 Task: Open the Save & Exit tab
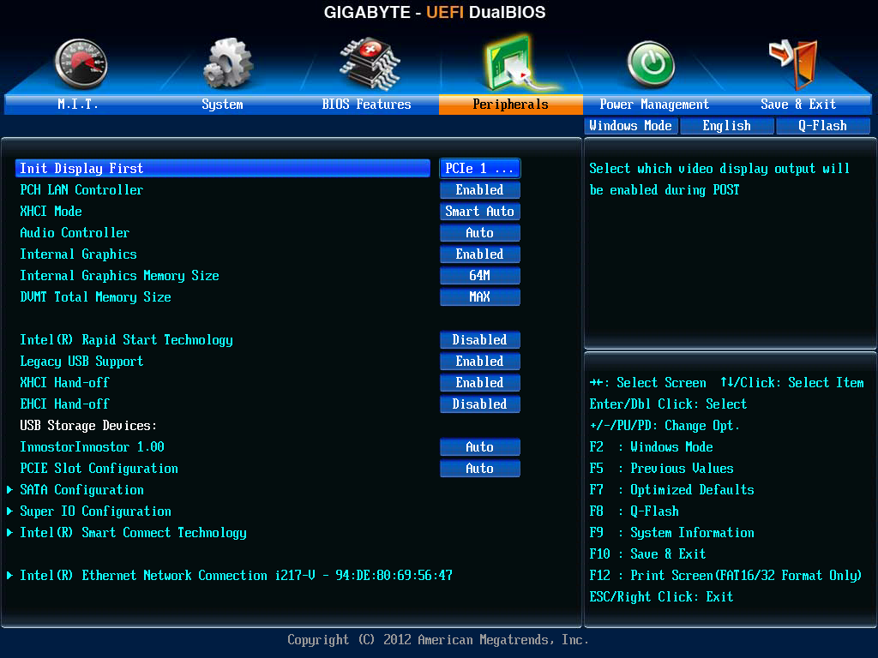(798, 104)
